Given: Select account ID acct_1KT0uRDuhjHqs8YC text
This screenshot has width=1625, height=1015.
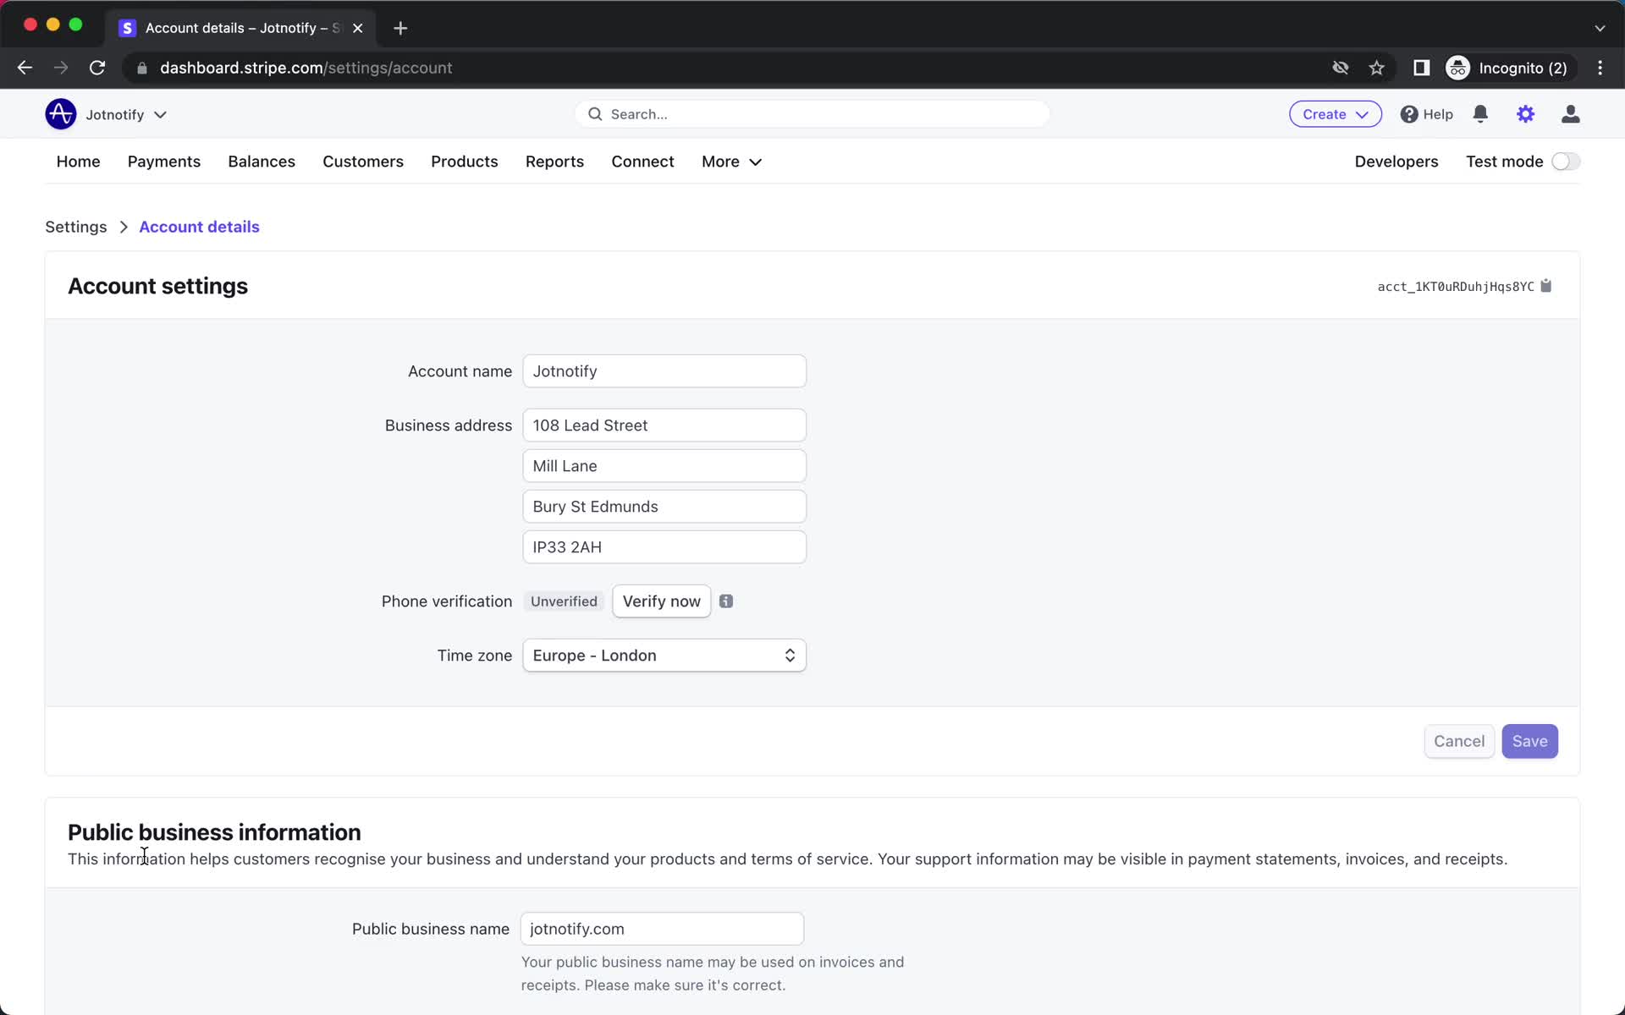Looking at the screenshot, I should click(x=1456, y=287).
